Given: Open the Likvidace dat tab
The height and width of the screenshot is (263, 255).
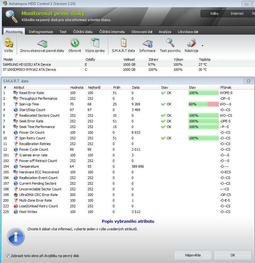Looking at the screenshot, I should pyautogui.click(x=188, y=32).
